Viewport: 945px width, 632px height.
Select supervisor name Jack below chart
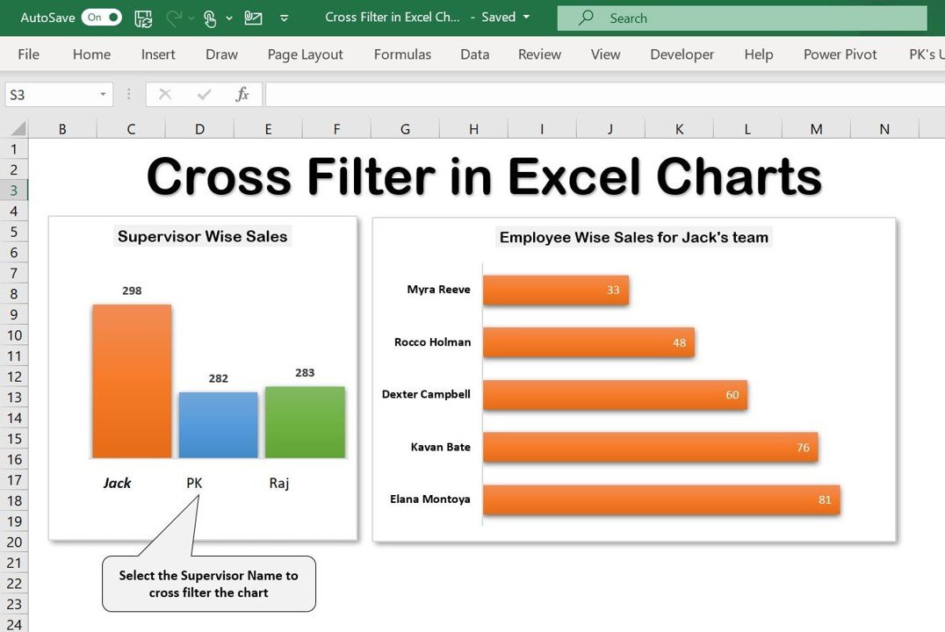pyautogui.click(x=117, y=483)
